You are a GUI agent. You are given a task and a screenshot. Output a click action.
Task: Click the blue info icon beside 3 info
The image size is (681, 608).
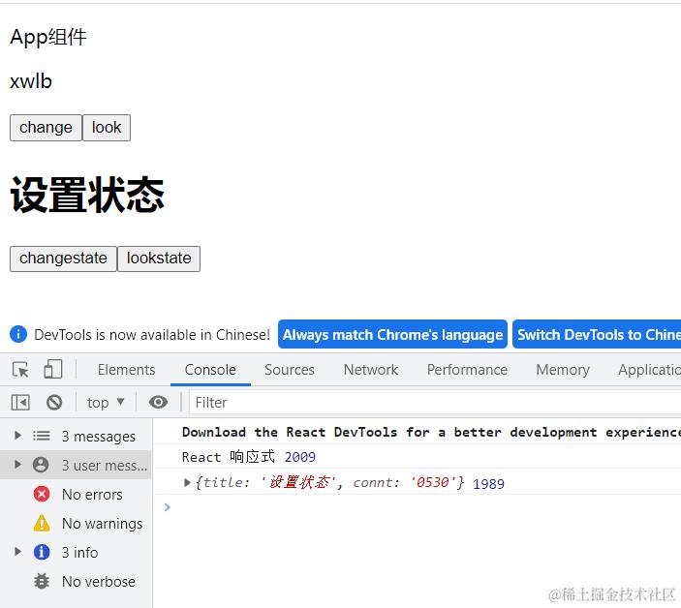click(x=42, y=552)
